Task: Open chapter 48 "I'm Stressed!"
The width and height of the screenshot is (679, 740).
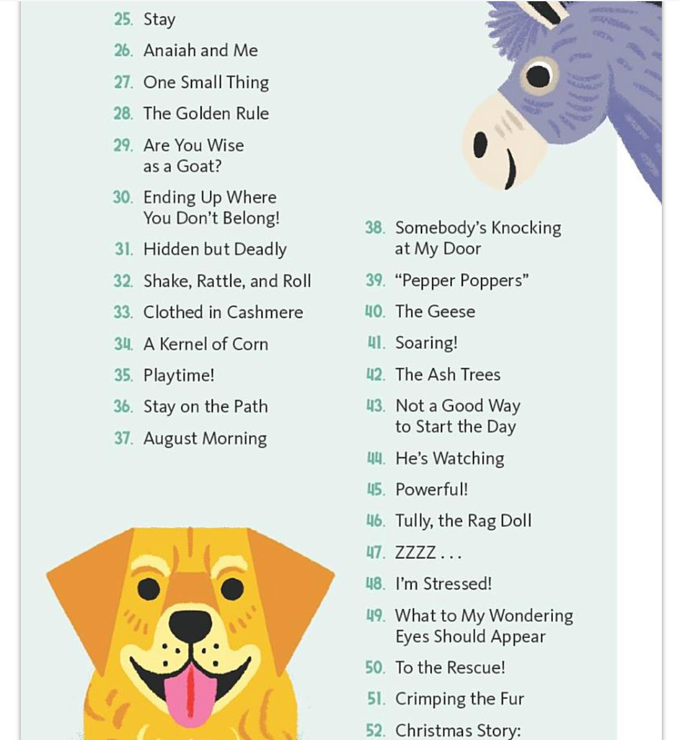Action: click(443, 584)
